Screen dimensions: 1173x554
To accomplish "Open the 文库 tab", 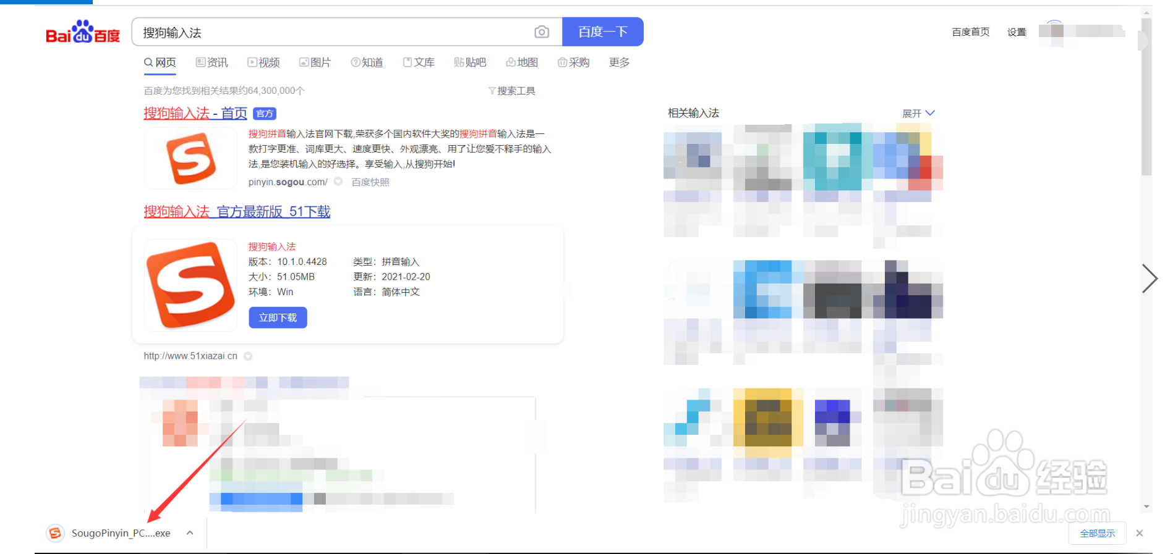I will point(419,62).
